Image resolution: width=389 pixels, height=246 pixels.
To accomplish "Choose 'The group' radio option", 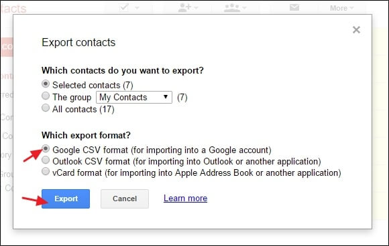I will pyautogui.click(x=46, y=96).
